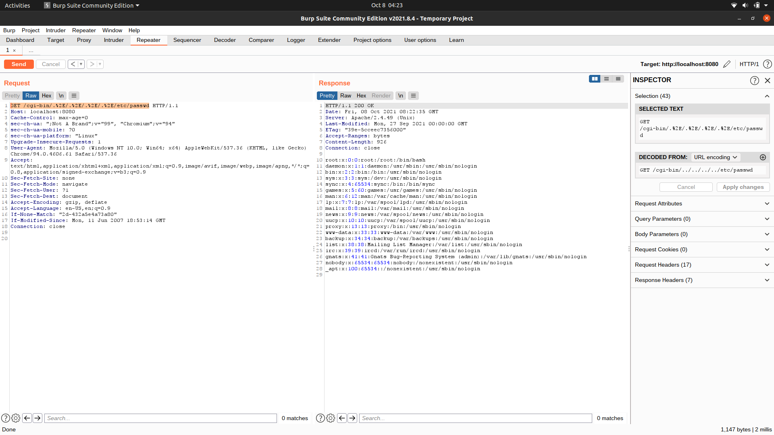Switch to the Intruder tab
The image size is (774, 435).
(114, 40)
